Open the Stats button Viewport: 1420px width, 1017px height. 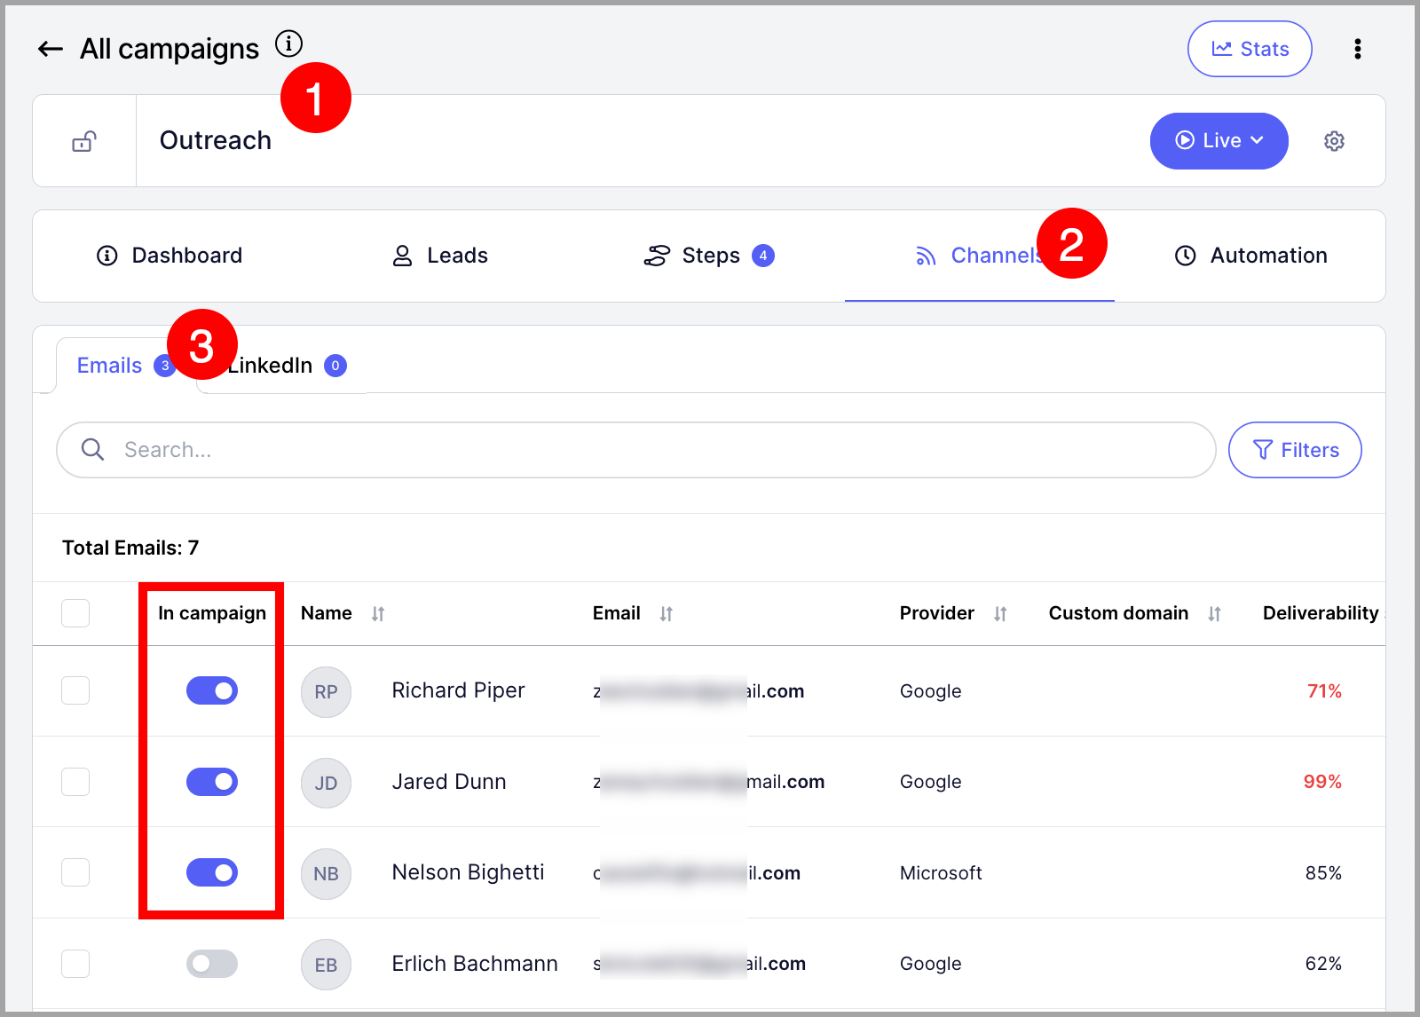coord(1250,49)
